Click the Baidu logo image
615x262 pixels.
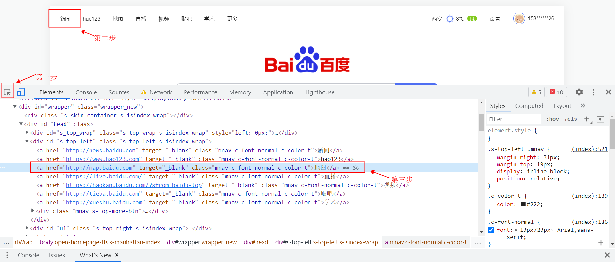click(307, 60)
